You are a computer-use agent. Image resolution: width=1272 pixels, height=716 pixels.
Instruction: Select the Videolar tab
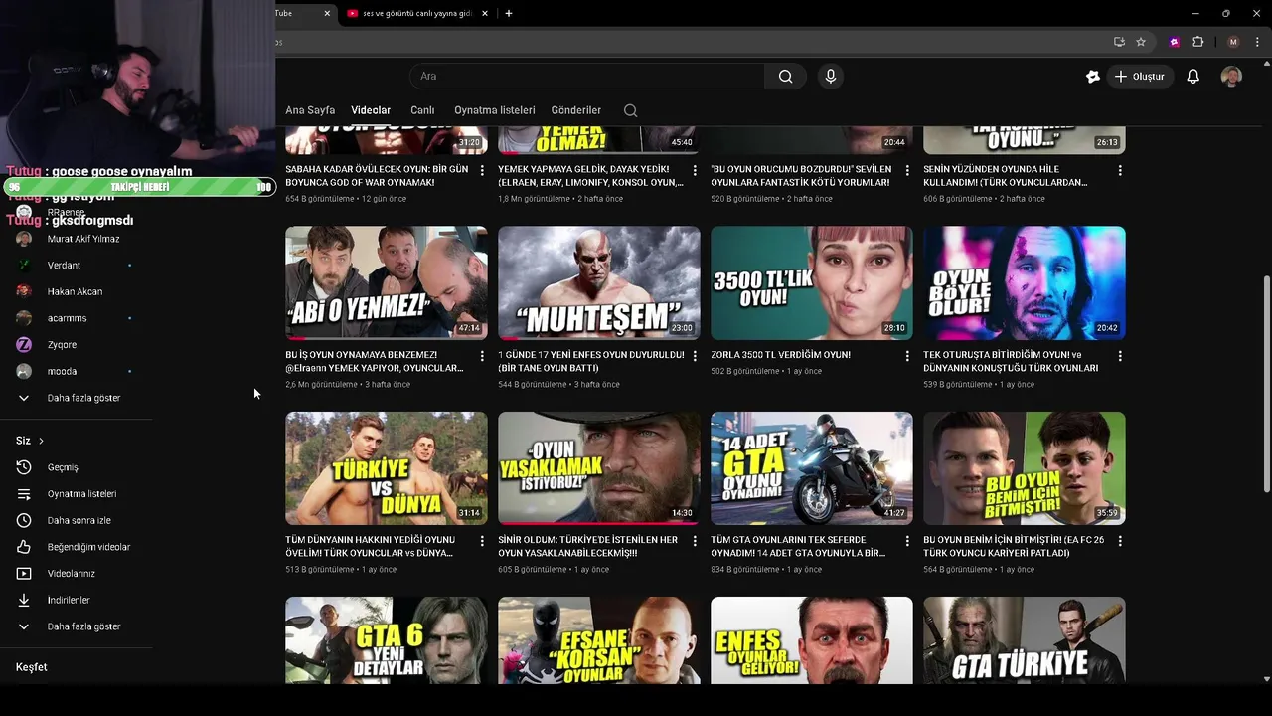click(x=371, y=110)
